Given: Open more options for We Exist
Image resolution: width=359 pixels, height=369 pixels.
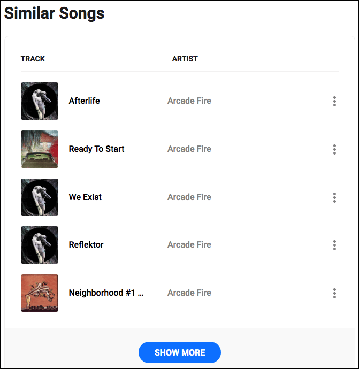Looking at the screenshot, I should click(334, 197).
